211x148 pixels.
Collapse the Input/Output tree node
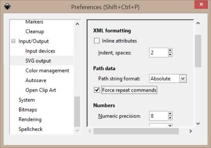(x=14, y=41)
